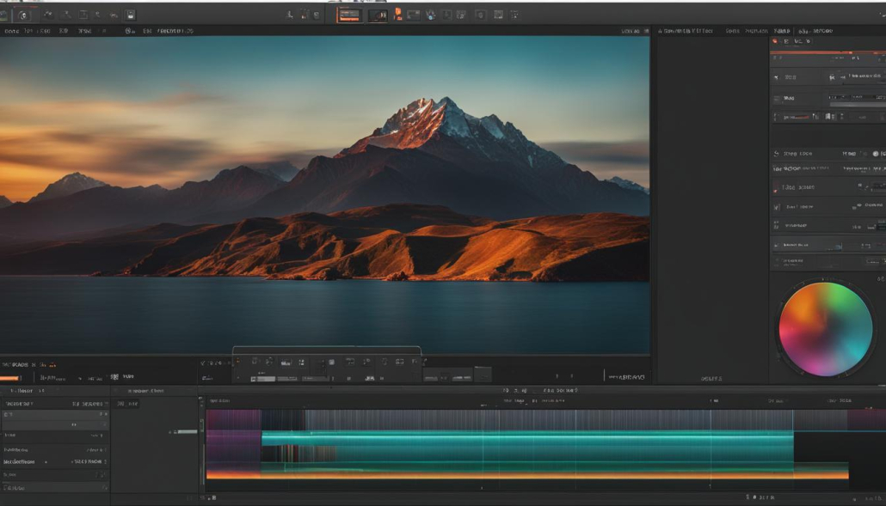This screenshot has width=886, height=506.
Task: Click the circular icon at toolbar far left
Action: (x=23, y=15)
